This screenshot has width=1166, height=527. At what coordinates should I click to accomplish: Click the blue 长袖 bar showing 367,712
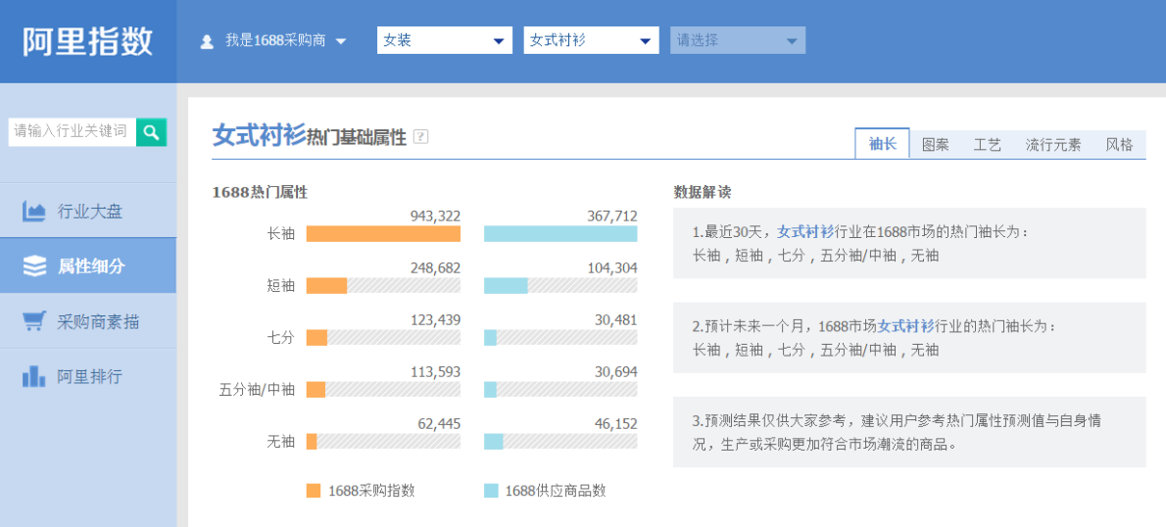(560, 234)
